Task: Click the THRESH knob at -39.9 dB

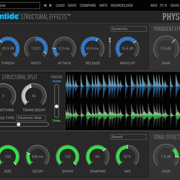Action: click(8, 47)
